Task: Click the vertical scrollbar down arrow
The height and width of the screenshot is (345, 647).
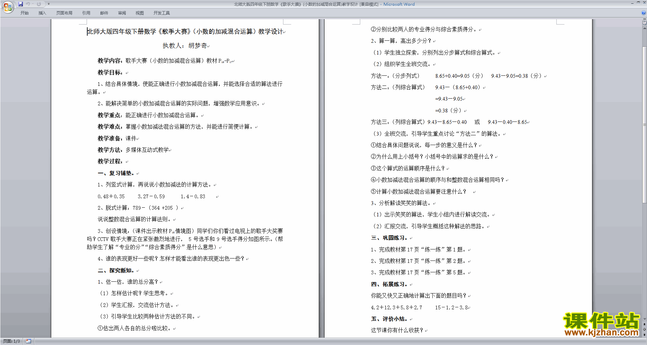Action: pos(645,319)
